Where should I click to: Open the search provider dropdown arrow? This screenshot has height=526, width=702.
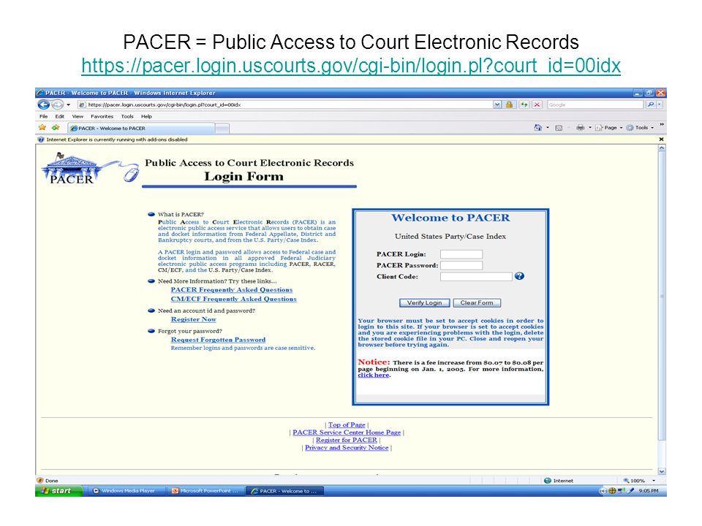pyautogui.click(x=660, y=104)
